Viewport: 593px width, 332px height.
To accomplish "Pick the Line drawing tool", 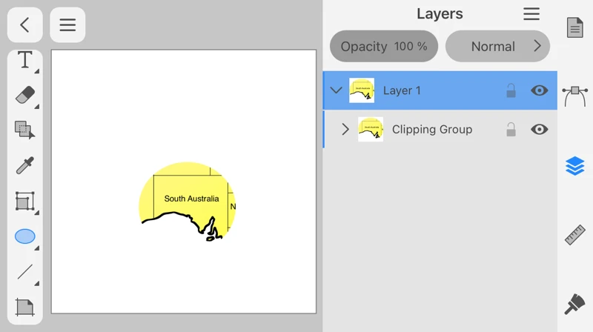I will tap(24, 271).
